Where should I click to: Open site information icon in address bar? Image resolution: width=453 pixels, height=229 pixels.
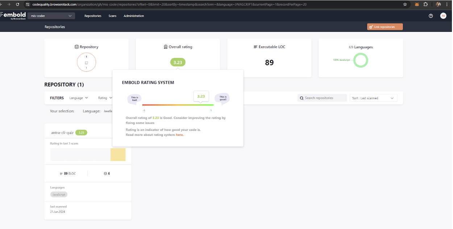coord(28,4)
